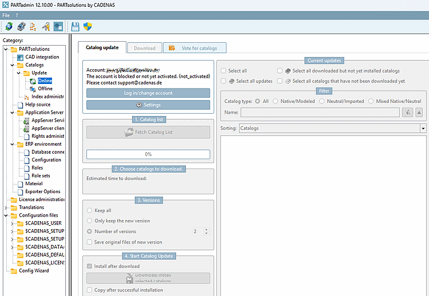
Task: Click the Help source page icon
Action: tap(20, 105)
